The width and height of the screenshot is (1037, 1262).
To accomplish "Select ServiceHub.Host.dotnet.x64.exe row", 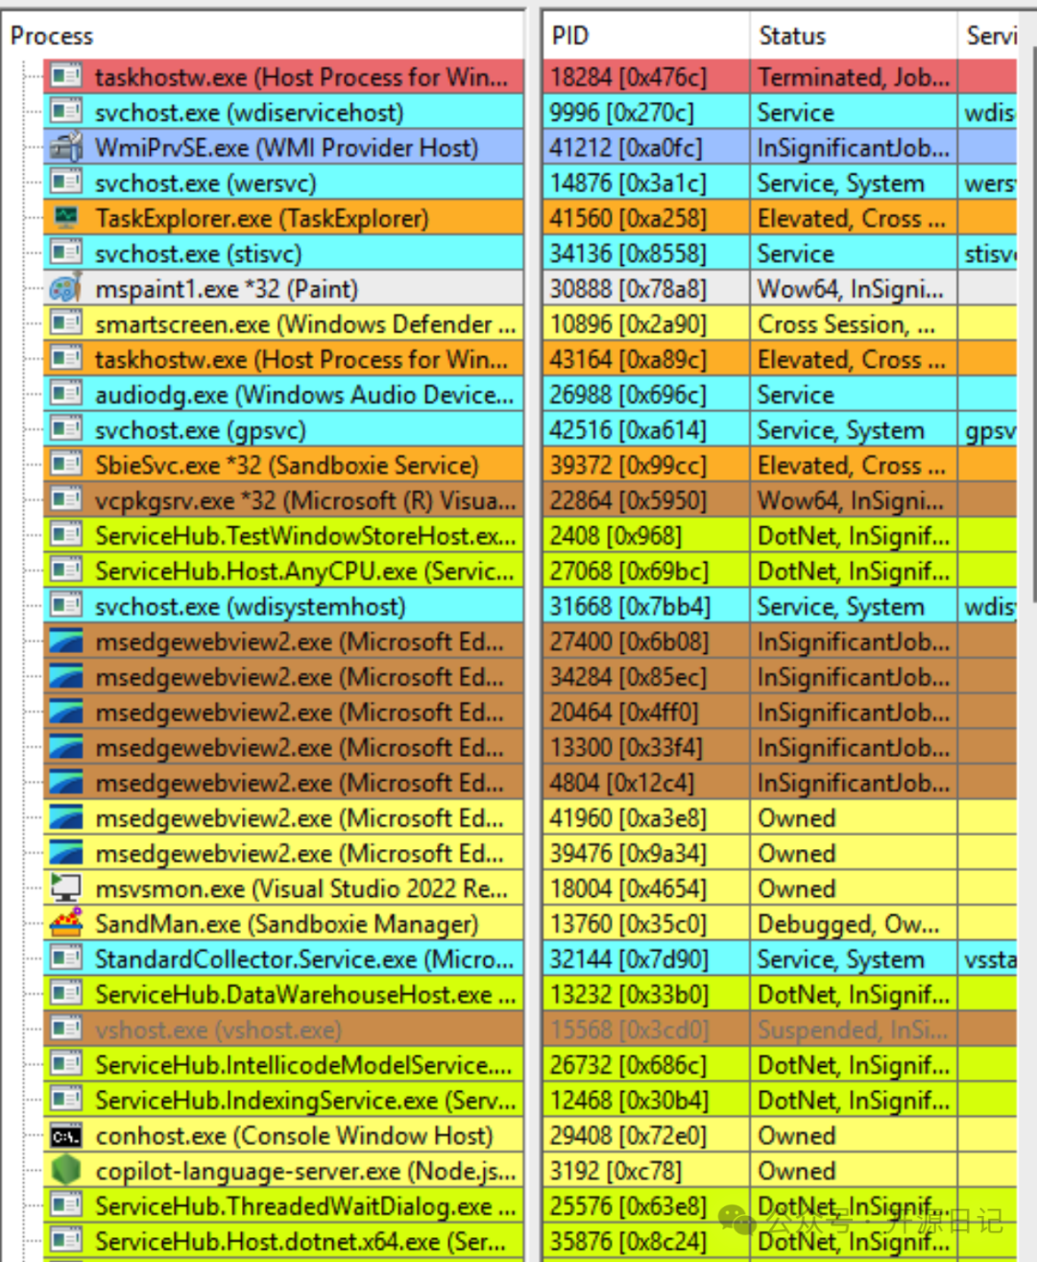I will click(x=284, y=1241).
